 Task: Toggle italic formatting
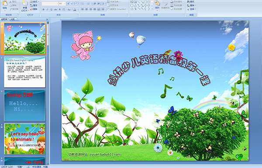click(47, 10)
